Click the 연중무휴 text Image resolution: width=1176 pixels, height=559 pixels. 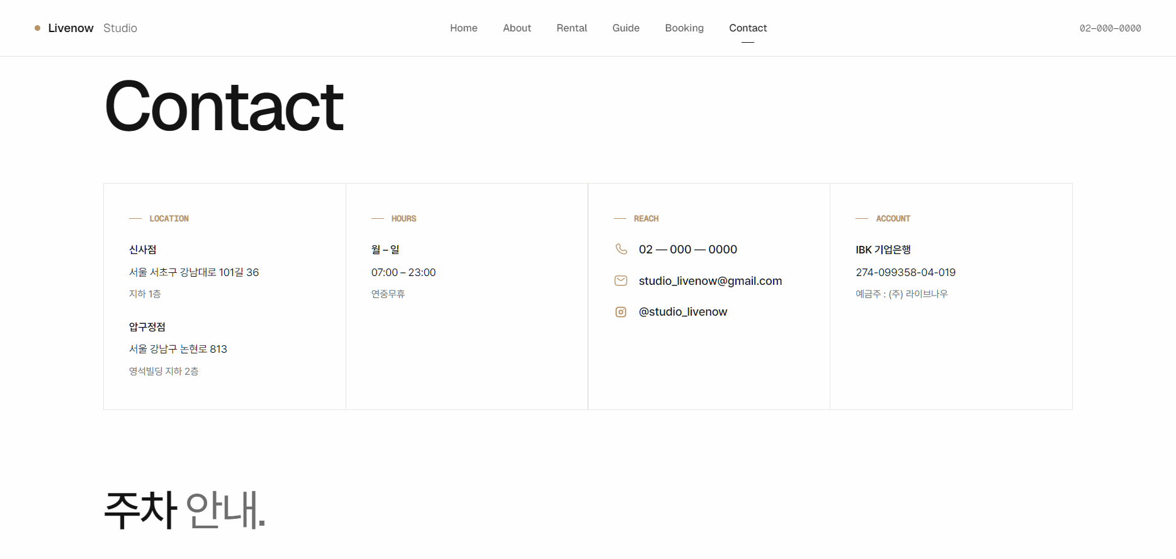click(x=388, y=294)
